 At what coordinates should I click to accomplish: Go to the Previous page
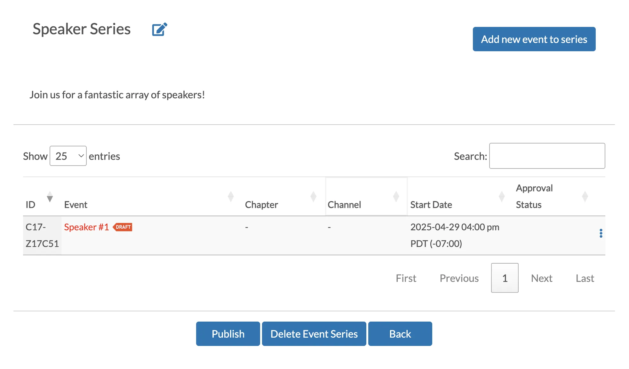tap(459, 278)
